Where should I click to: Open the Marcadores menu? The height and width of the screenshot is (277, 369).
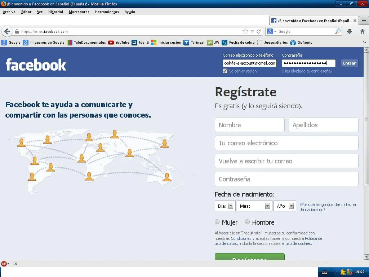click(x=79, y=12)
